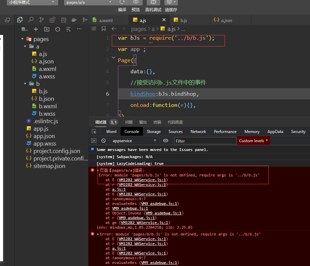Click the outline list icon in breadcrumb bar
Viewport: 310px width, 266px height.
(93, 29)
